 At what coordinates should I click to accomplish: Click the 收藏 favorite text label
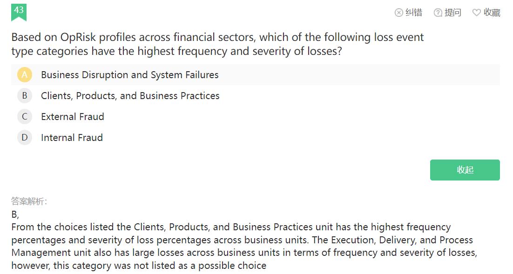pyautogui.click(x=492, y=13)
